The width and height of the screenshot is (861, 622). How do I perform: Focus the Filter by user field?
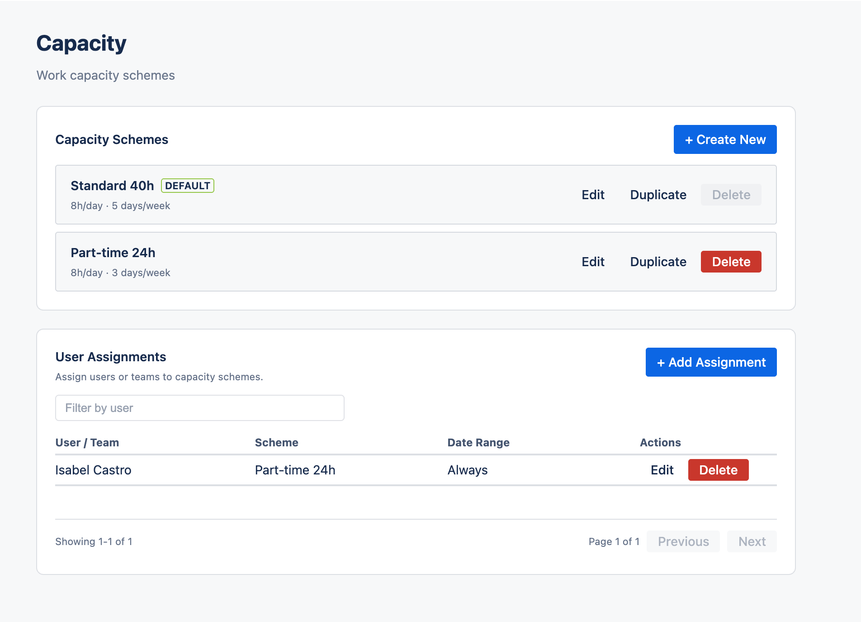point(200,408)
